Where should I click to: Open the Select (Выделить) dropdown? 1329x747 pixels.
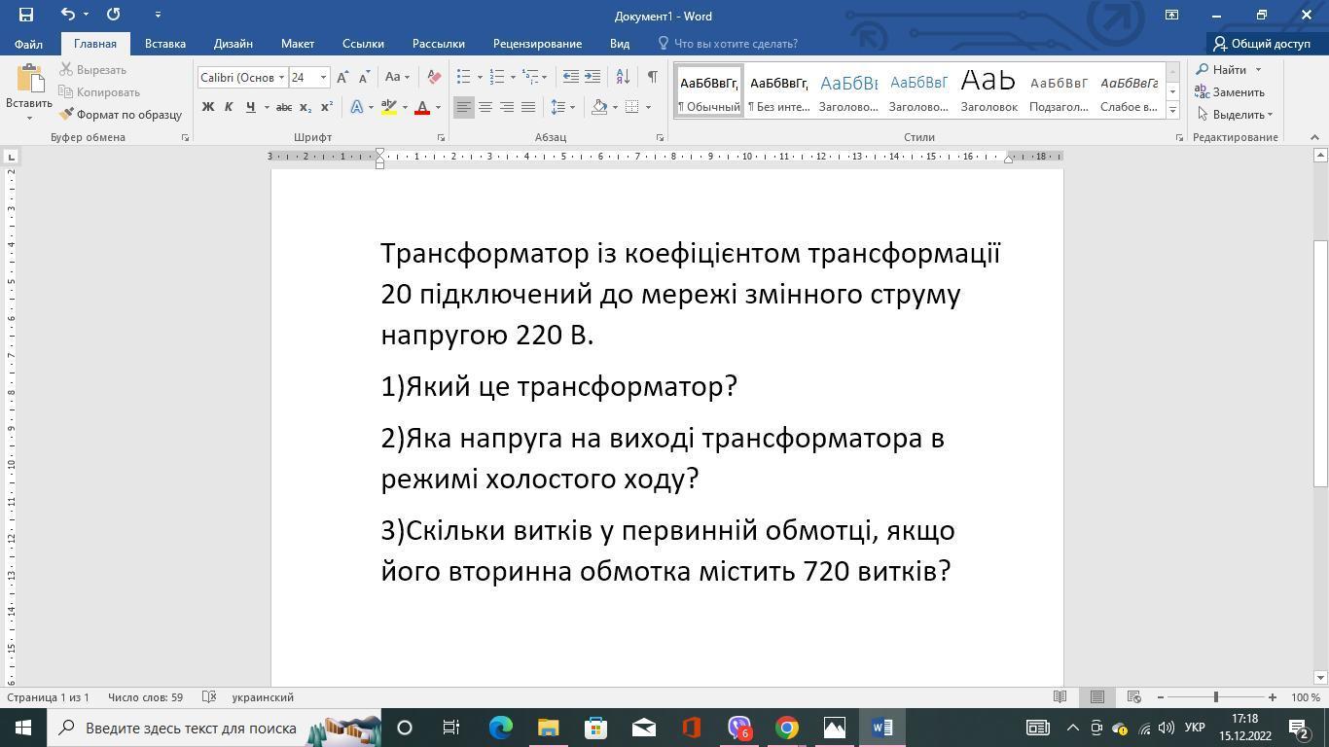[x=1235, y=115]
